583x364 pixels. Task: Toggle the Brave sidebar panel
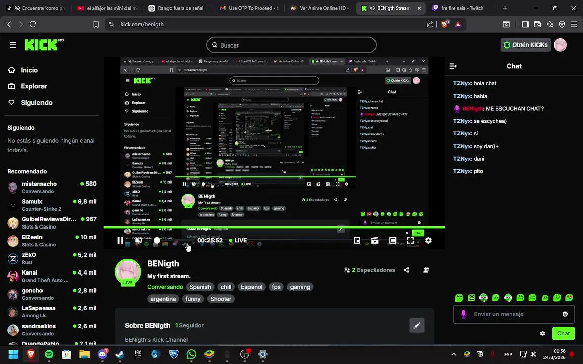(x=525, y=24)
